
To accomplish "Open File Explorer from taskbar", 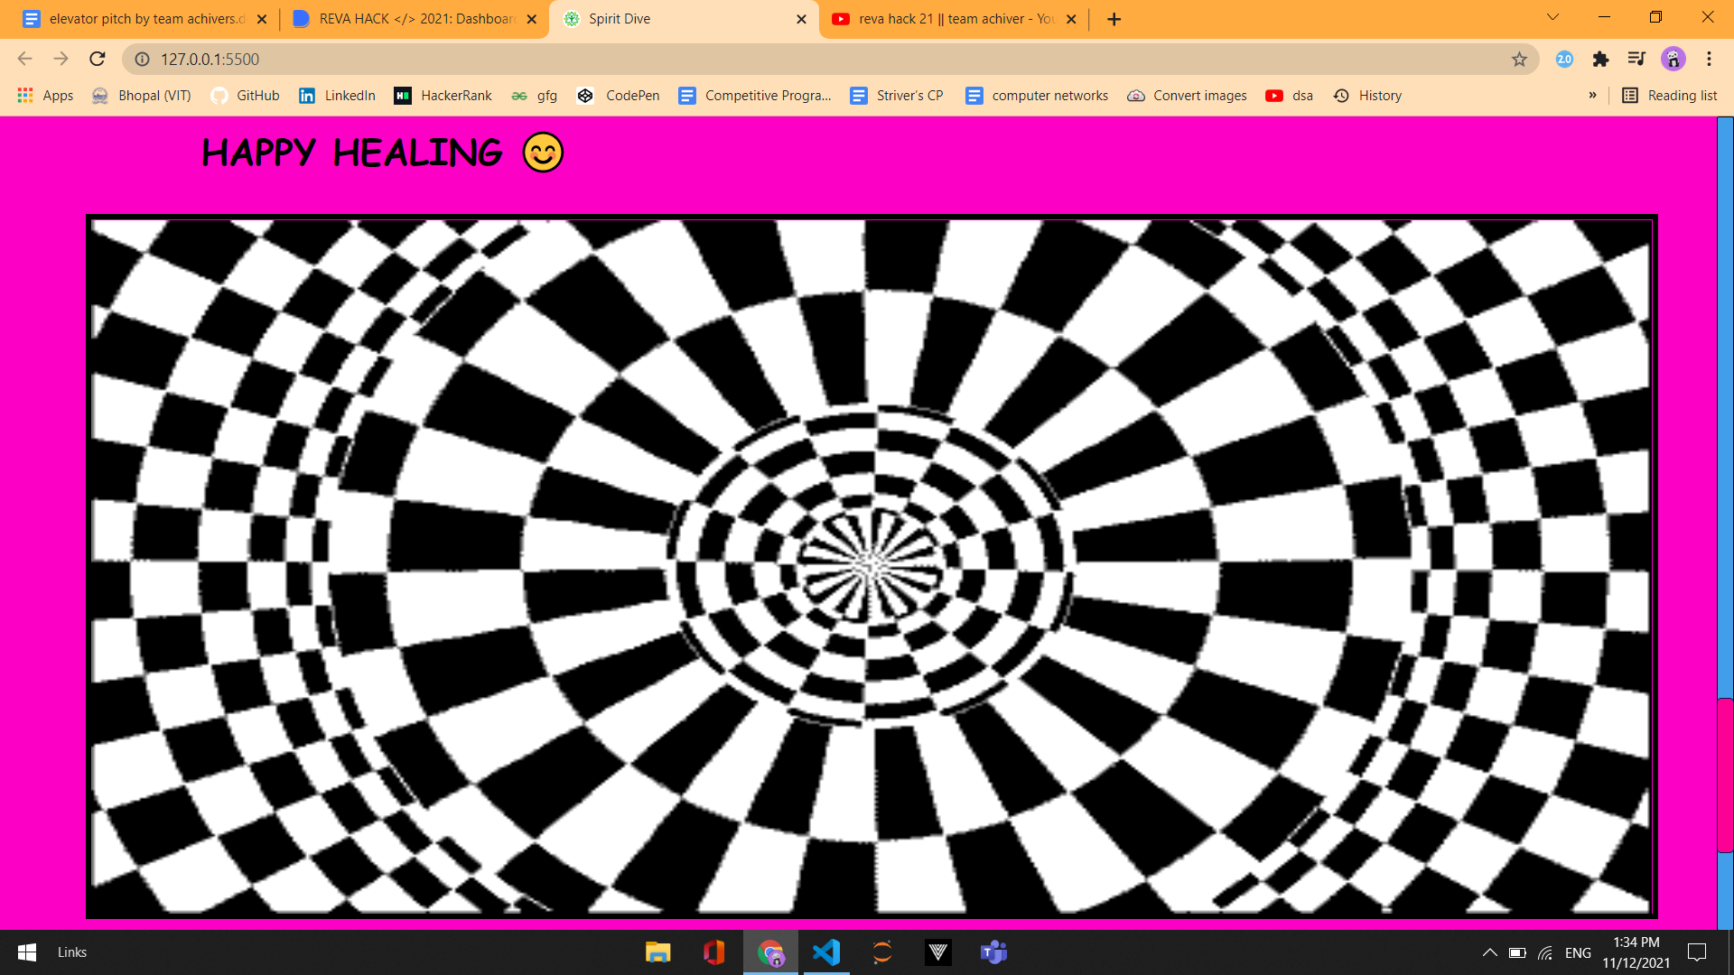I will [x=657, y=952].
